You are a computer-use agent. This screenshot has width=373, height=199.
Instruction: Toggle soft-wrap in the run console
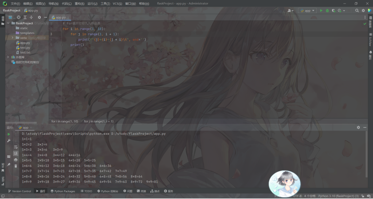coord(16,147)
